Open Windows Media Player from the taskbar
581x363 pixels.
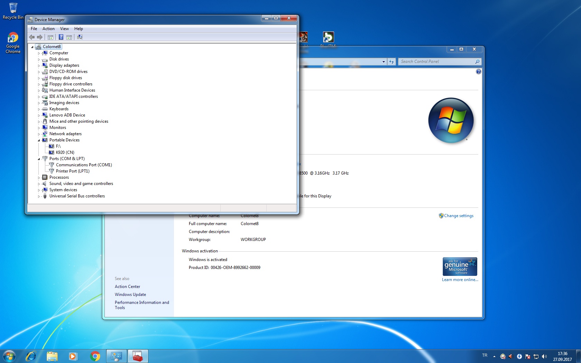click(73, 356)
